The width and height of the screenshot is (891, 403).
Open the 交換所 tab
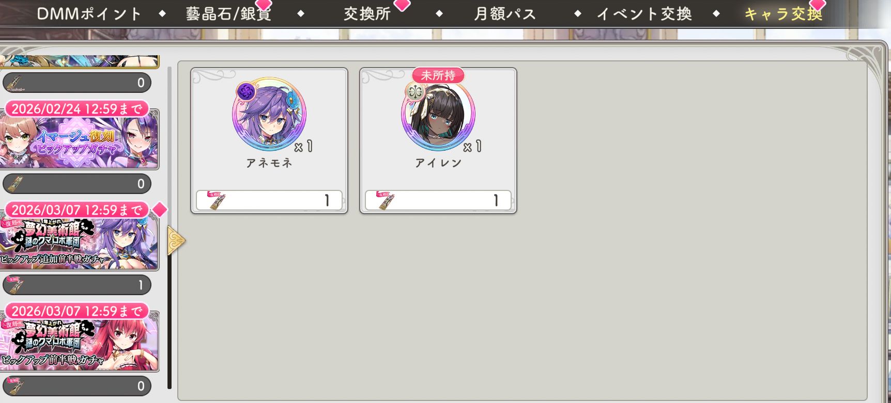click(367, 14)
